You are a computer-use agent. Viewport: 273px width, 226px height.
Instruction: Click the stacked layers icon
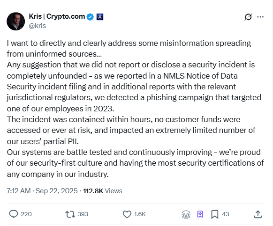tap(186, 214)
